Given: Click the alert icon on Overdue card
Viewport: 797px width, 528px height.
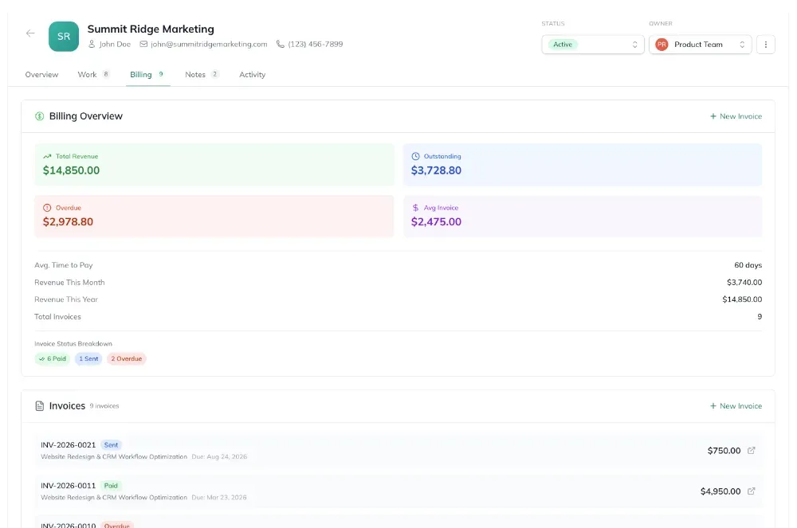Looking at the screenshot, I should (x=47, y=208).
